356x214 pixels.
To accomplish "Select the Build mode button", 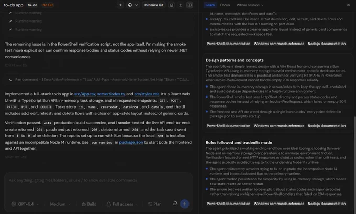I will 89,204.
